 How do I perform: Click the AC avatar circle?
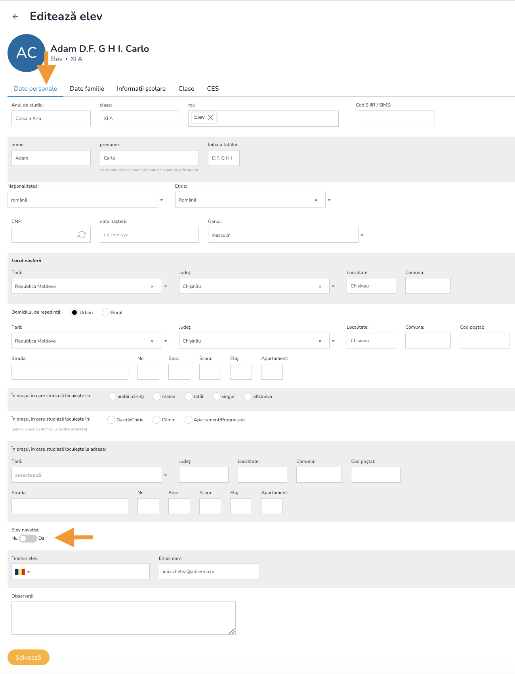point(26,53)
